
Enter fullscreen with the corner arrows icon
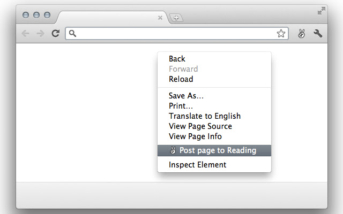point(322,11)
